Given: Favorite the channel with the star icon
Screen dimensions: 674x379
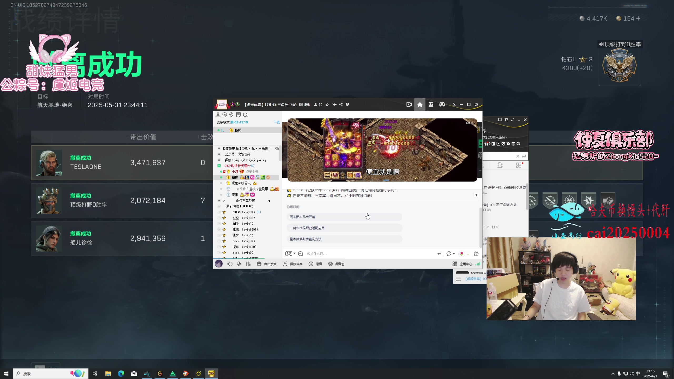Looking at the screenshot, I should tap(327, 104).
